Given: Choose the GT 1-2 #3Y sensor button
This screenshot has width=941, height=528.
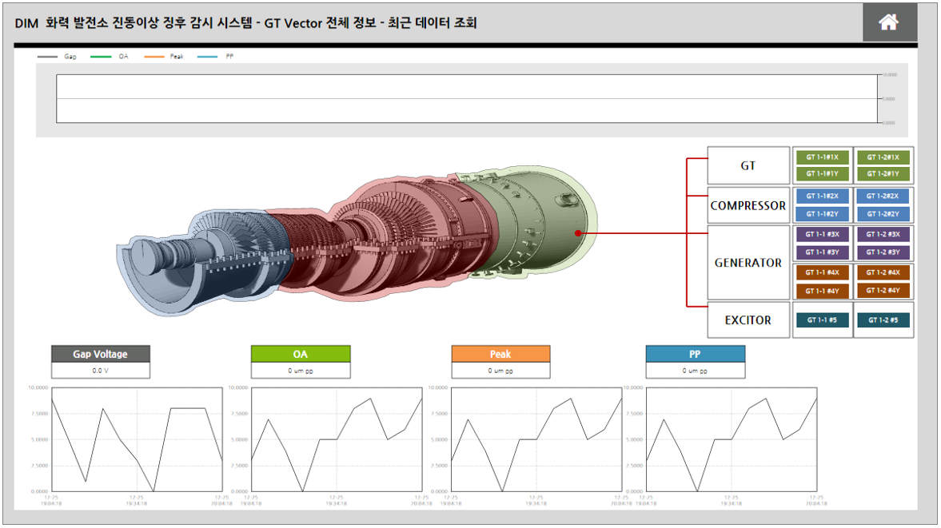Looking at the screenshot, I should click(883, 252).
